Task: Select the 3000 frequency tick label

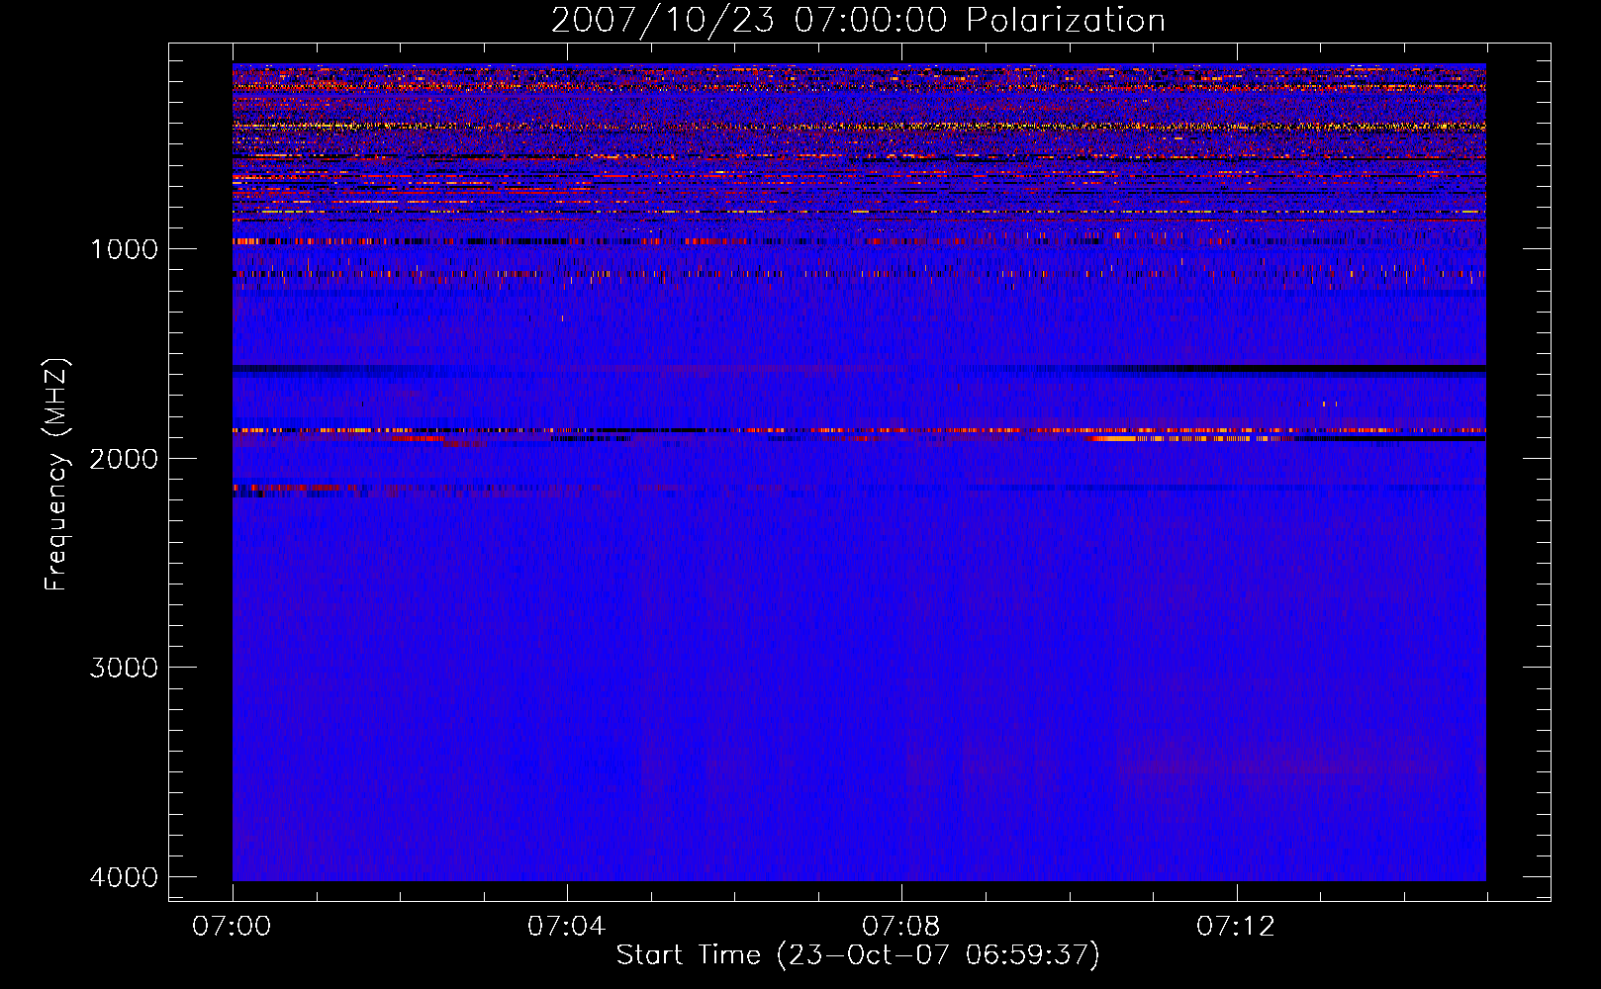Action: click(124, 667)
